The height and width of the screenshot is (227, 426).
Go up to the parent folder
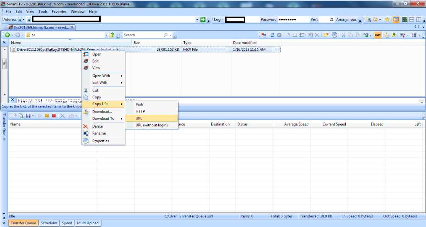coord(112,35)
